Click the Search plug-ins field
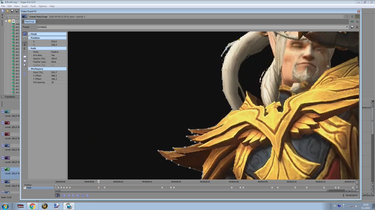Viewport: 375px width, 210px height. click(x=12, y=16)
